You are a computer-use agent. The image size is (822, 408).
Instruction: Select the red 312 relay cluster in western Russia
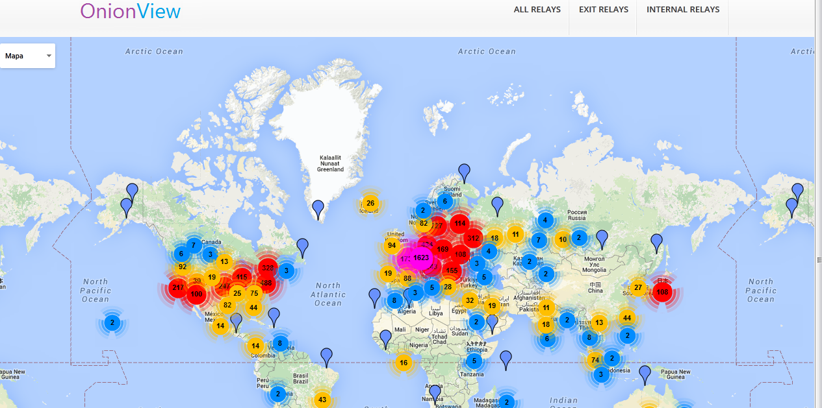472,239
